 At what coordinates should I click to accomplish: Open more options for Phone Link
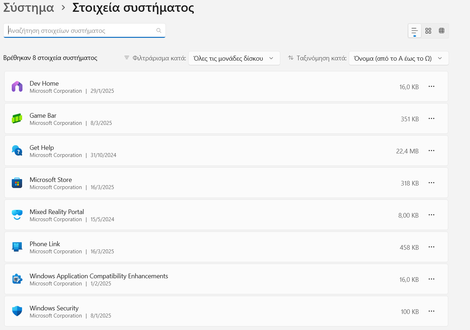click(431, 247)
